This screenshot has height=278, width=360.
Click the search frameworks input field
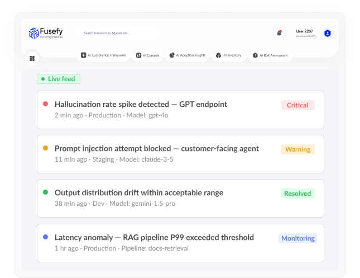point(118,33)
